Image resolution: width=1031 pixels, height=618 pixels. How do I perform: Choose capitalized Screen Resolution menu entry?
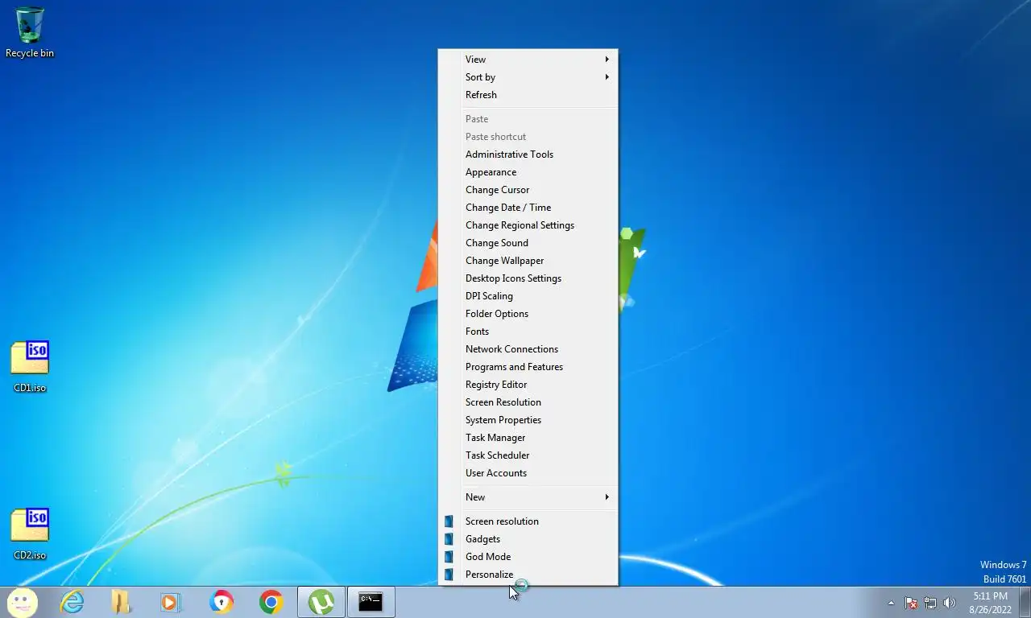point(528,402)
